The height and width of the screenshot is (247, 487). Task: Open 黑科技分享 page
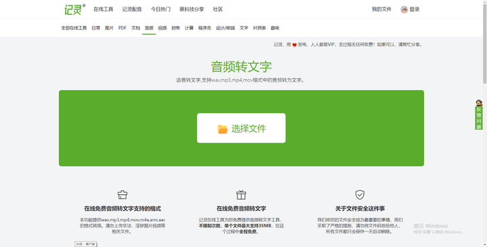click(191, 9)
